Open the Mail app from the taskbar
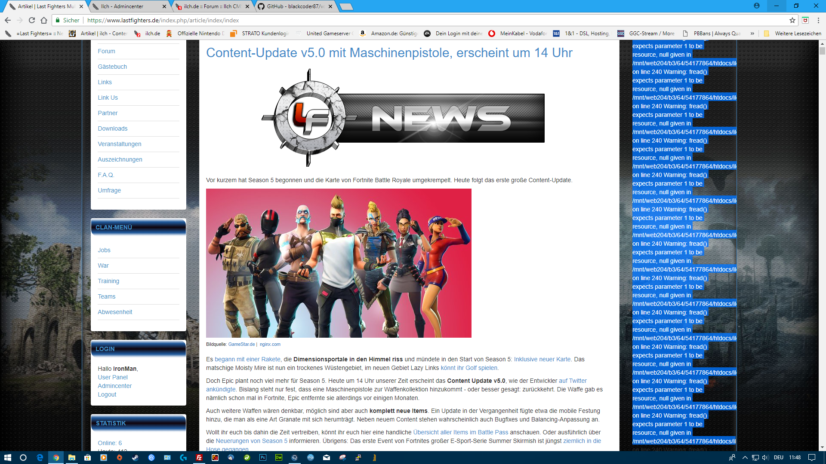Screen dimensions: 826x464 pos(327,458)
